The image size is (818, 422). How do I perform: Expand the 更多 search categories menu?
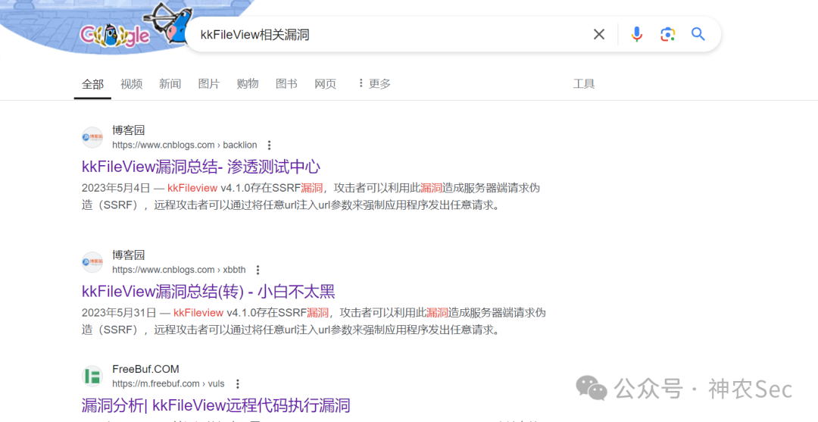374,84
